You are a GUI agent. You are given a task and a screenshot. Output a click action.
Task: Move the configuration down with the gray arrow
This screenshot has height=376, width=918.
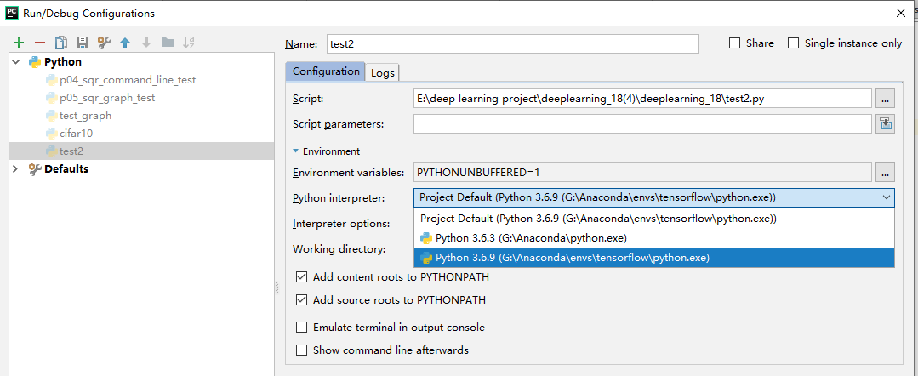tap(146, 43)
